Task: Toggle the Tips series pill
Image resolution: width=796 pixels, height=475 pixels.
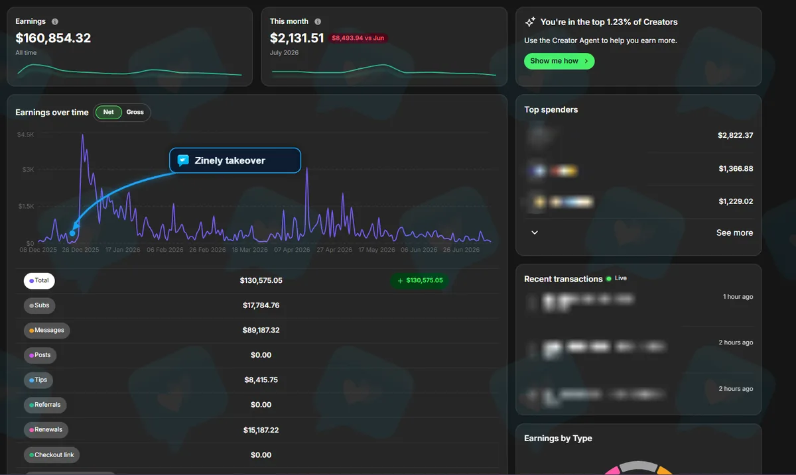Action: click(39, 380)
